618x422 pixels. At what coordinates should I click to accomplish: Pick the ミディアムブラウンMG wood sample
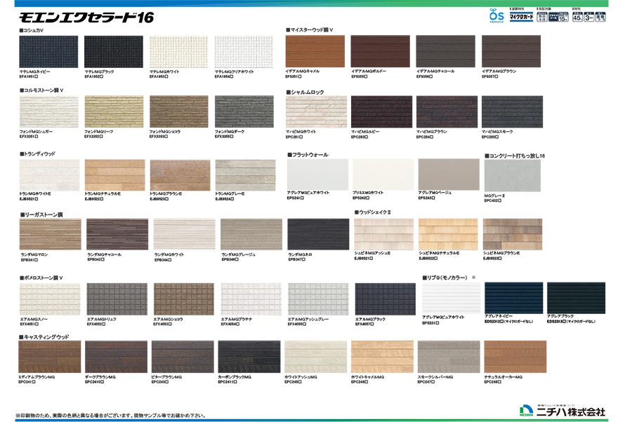click(x=50, y=357)
